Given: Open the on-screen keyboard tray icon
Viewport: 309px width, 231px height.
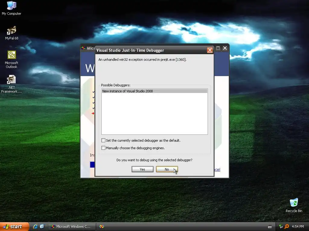Looking at the screenshot, I should click(x=270, y=227).
